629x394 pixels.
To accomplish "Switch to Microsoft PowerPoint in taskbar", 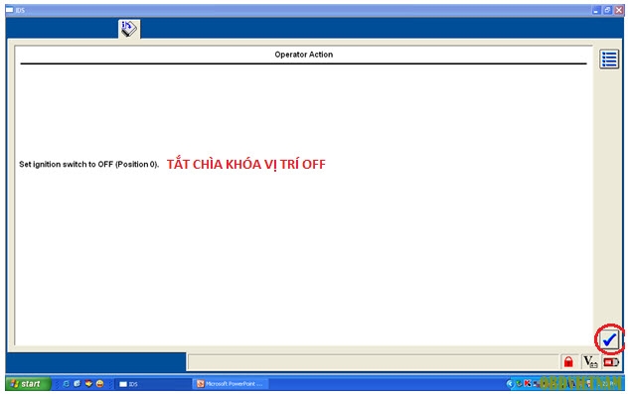I will tap(231, 384).
